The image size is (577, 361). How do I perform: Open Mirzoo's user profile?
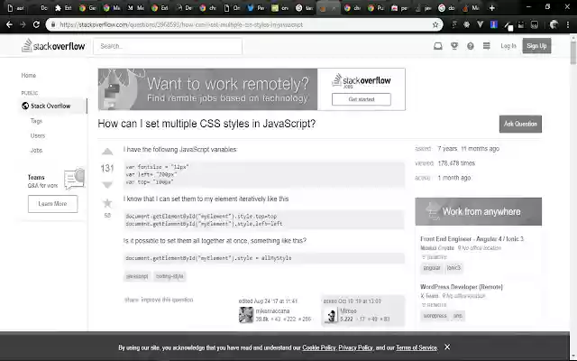[x=348, y=310]
